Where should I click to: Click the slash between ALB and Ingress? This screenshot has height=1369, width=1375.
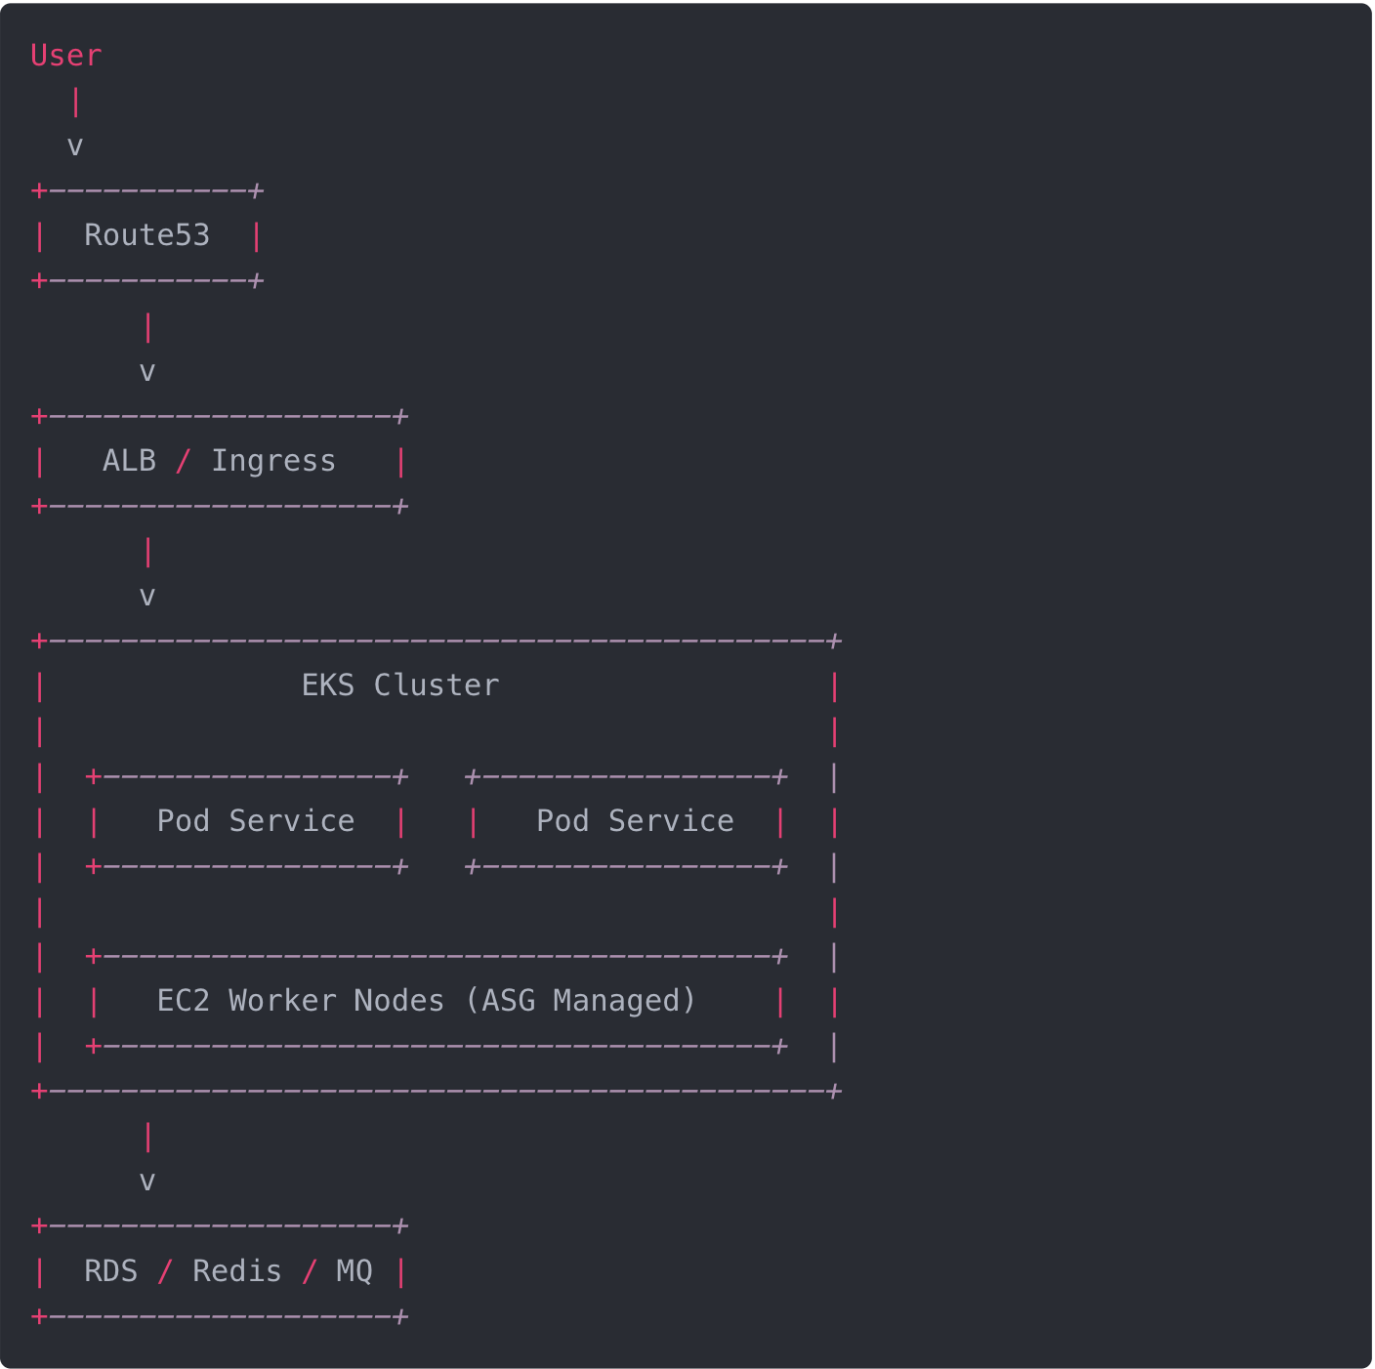click(x=183, y=461)
